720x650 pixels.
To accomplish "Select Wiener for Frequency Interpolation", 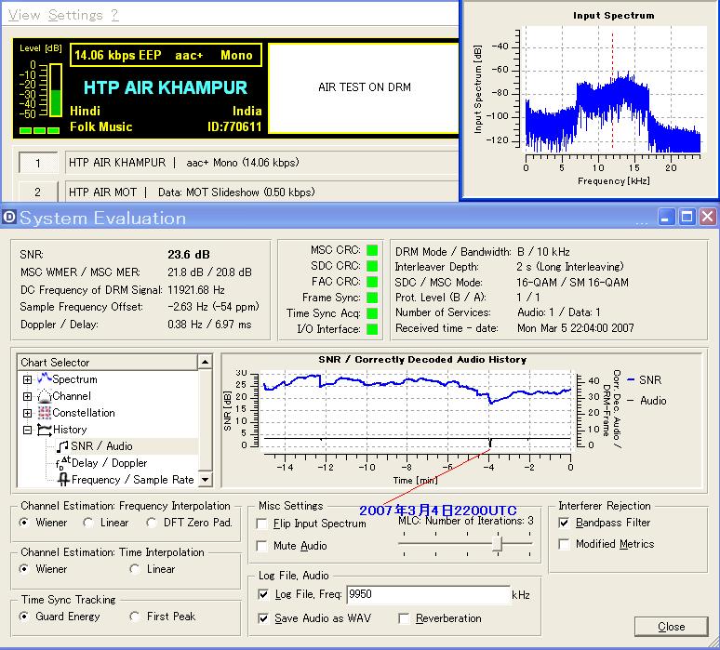I will coord(24,523).
